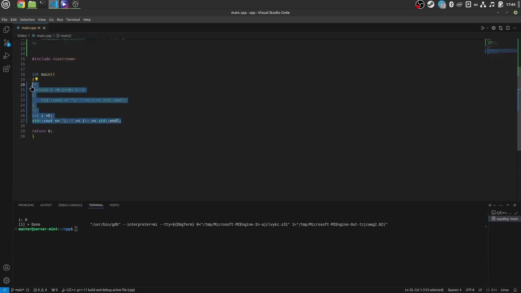Open the Terminal menu in menu bar
This screenshot has width=521, height=293.
click(73, 20)
